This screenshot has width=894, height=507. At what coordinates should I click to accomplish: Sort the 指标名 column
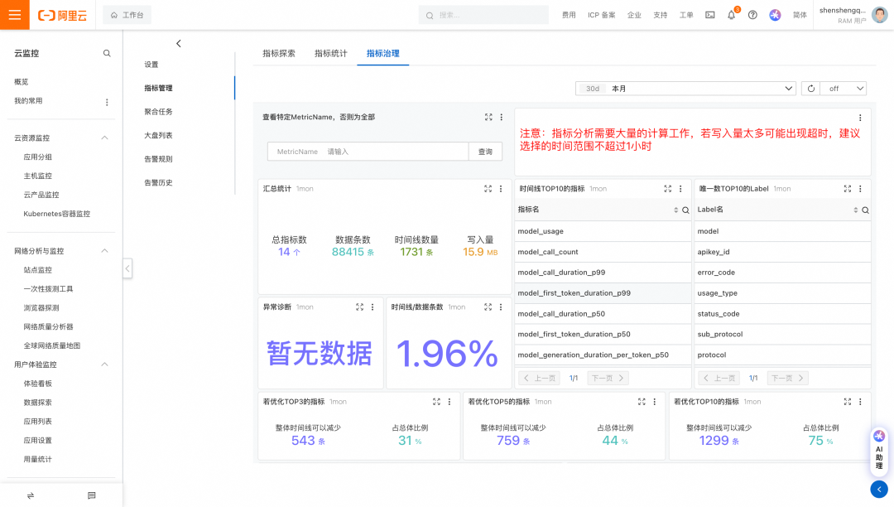675,210
